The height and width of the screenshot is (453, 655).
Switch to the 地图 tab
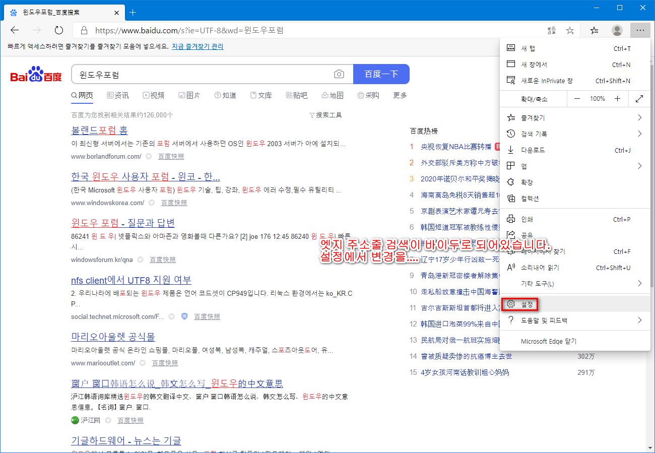[333, 95]
